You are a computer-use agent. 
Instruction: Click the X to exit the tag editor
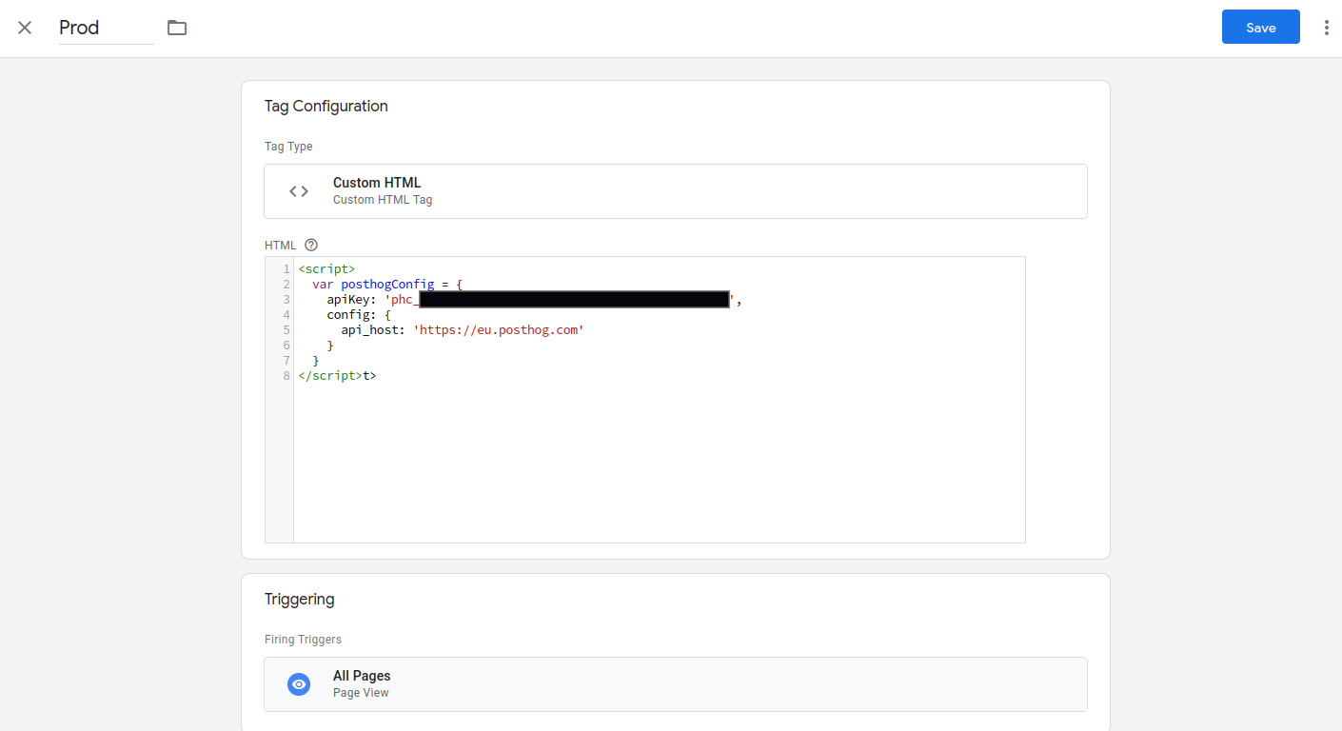click(24, 27)
